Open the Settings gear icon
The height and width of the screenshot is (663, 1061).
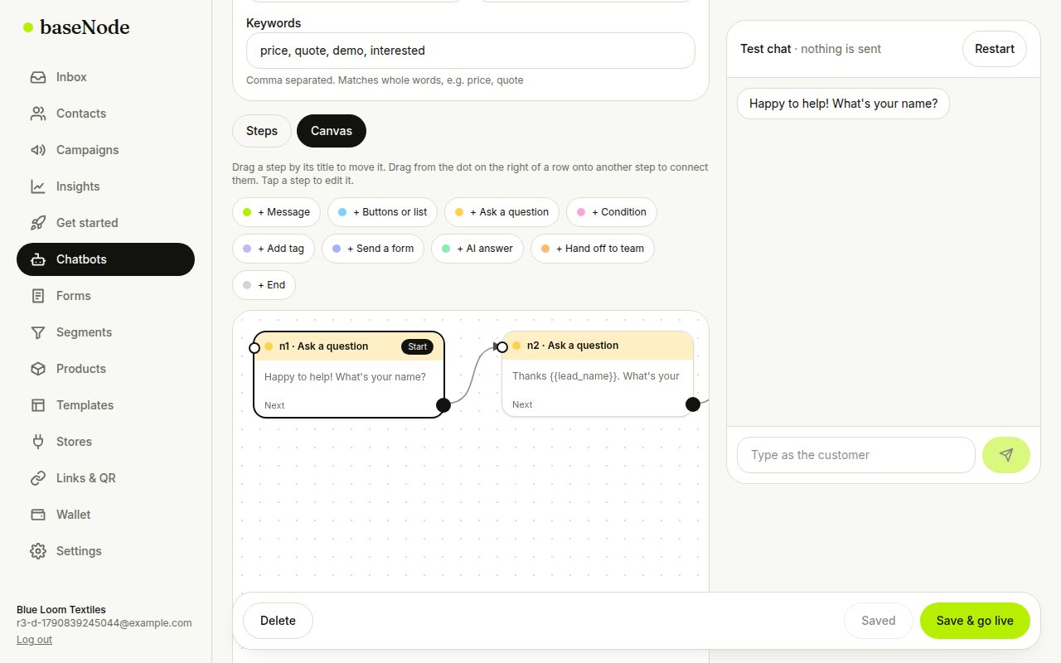click(38, 551)
